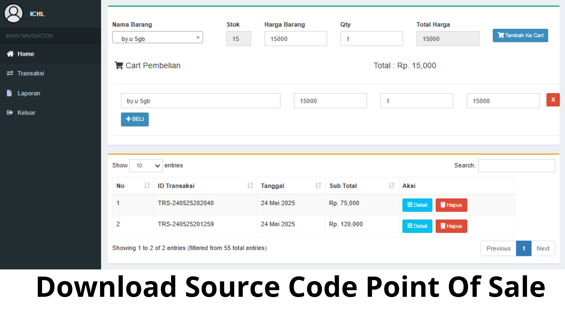The image size is (565, 318).
Task: Select Transaksi in the main navigation
Action: tap(31, 73)
